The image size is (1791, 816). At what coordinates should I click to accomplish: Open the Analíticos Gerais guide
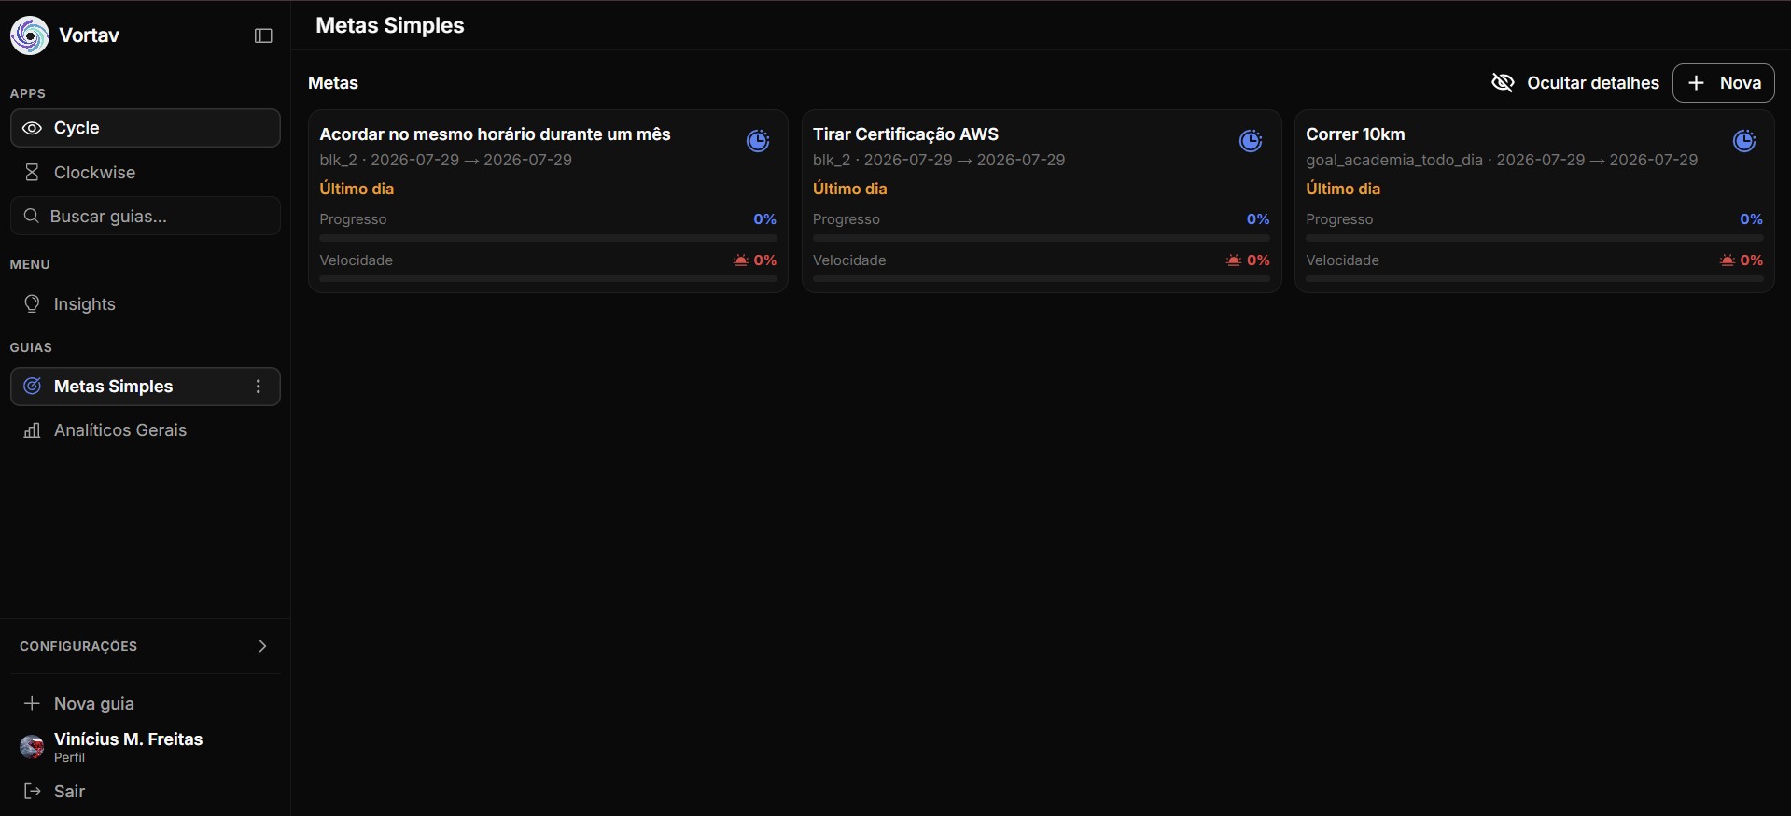point(146,430)
